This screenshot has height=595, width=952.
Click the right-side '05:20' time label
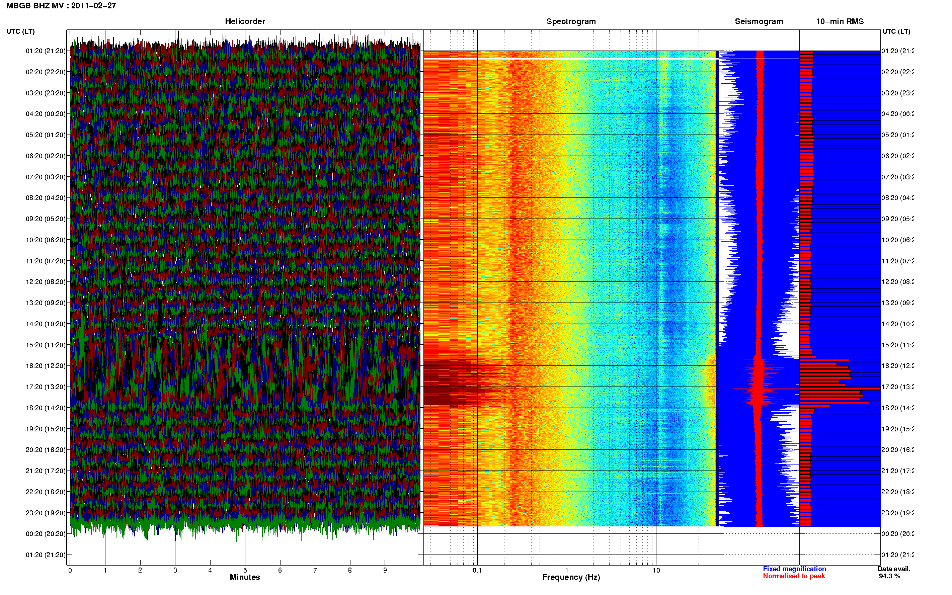click(898, 135)
